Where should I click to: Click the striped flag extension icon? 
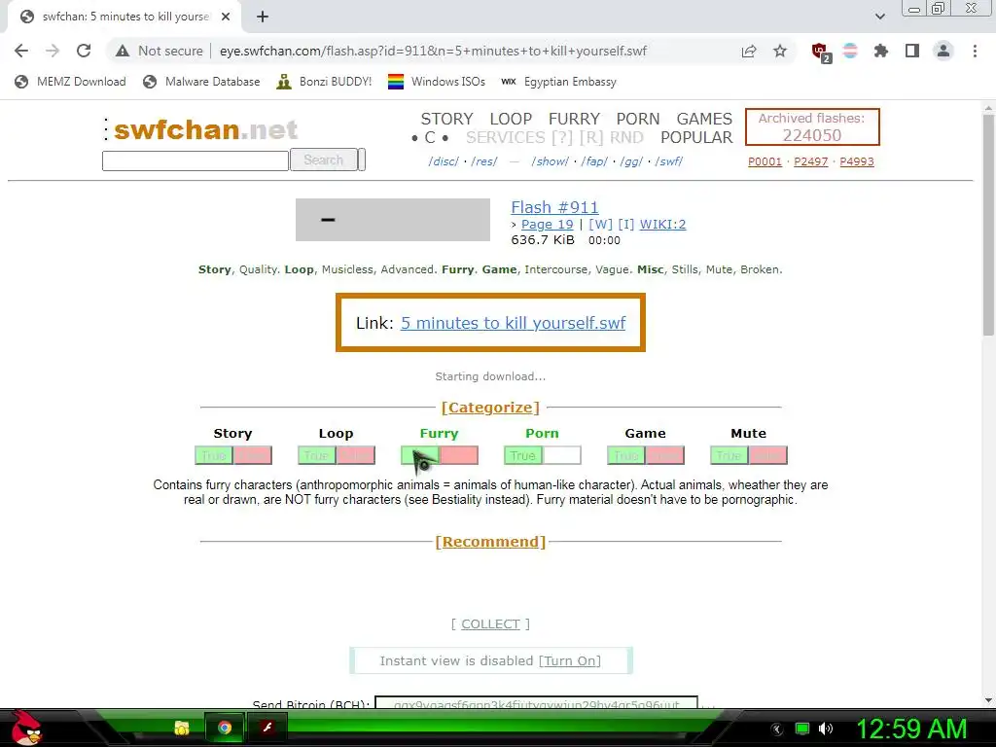(x=850, y=51)
